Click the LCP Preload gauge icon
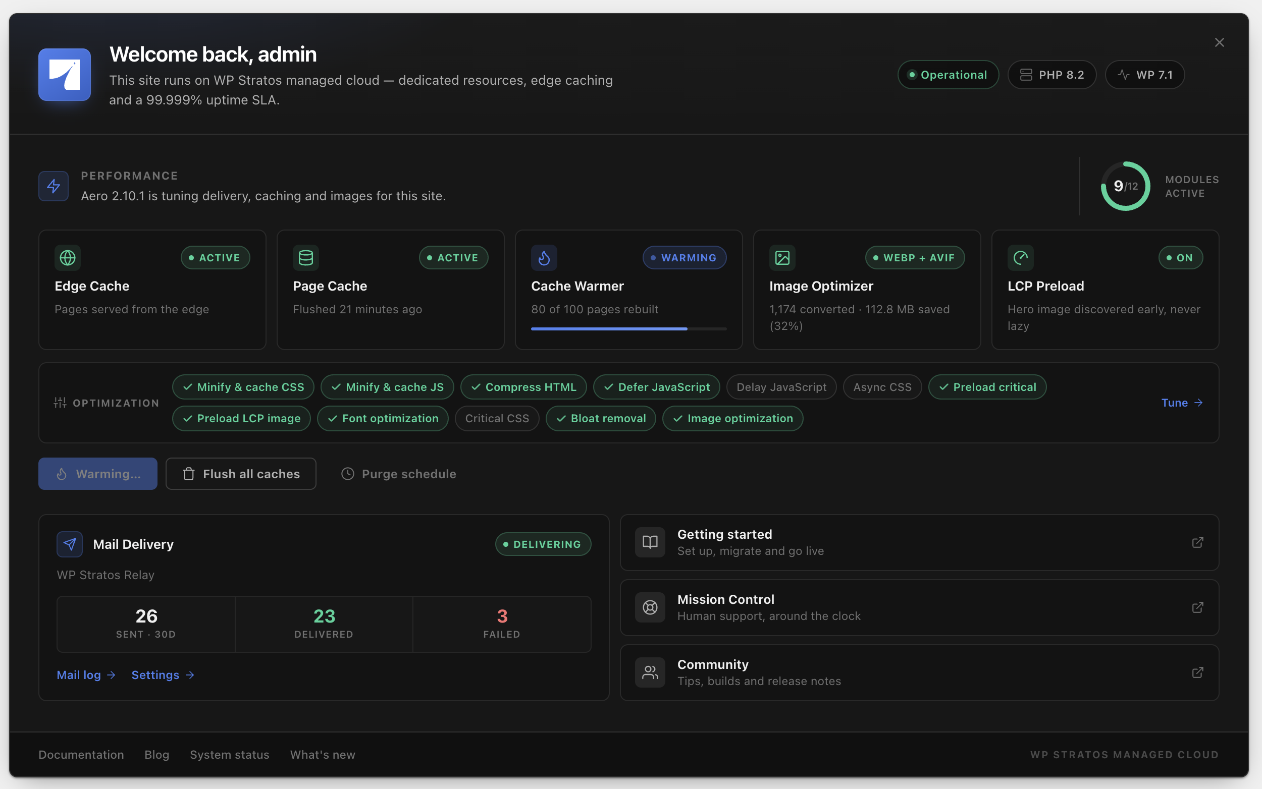 coord(1020,258)
